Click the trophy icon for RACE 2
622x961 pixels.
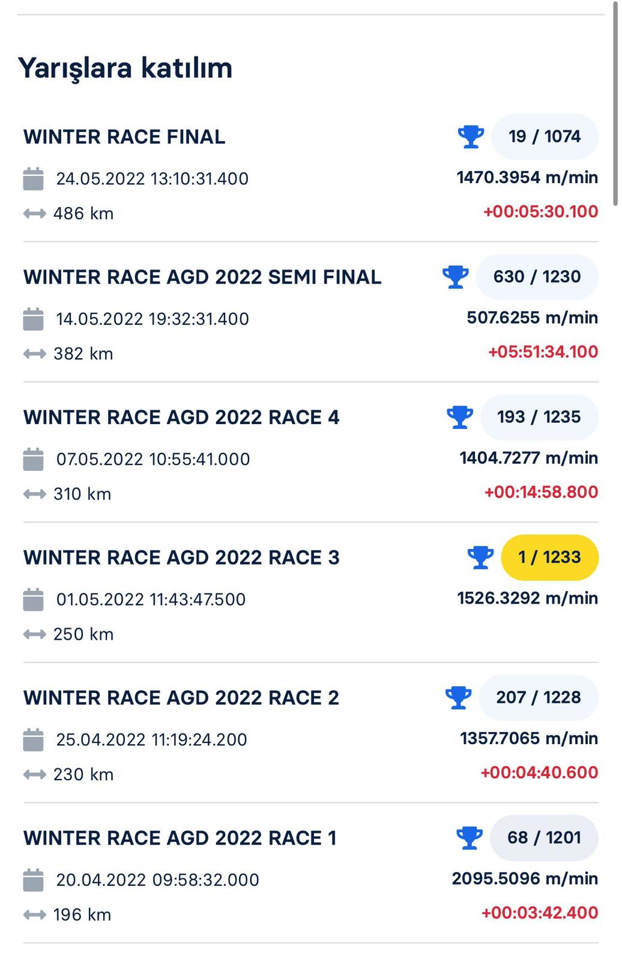pyautogui.click(x=458, y=697)
